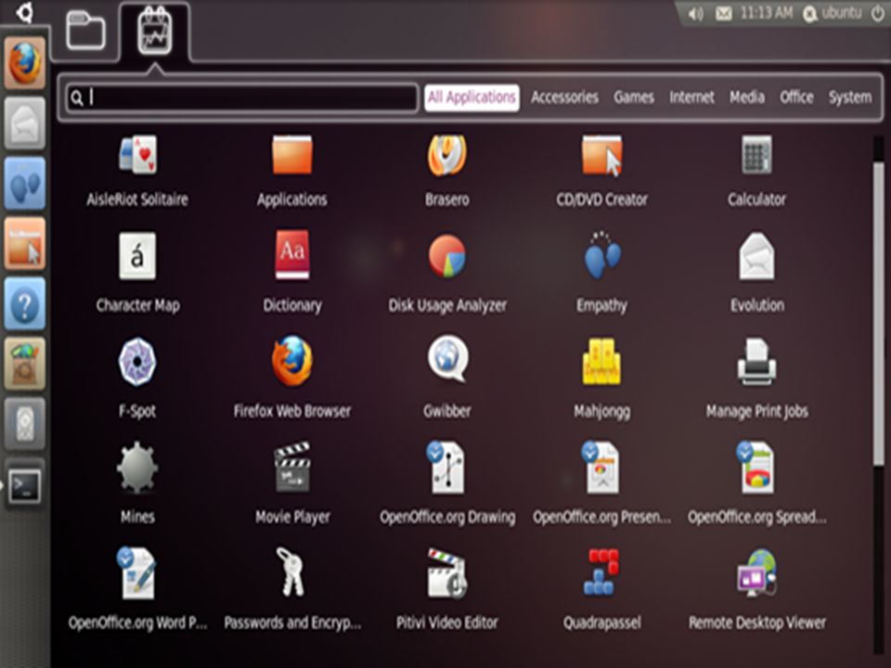Open Software Center bag icon in the launcher
Viewport: 891px width, 668px height.
[x=24, y=364]
